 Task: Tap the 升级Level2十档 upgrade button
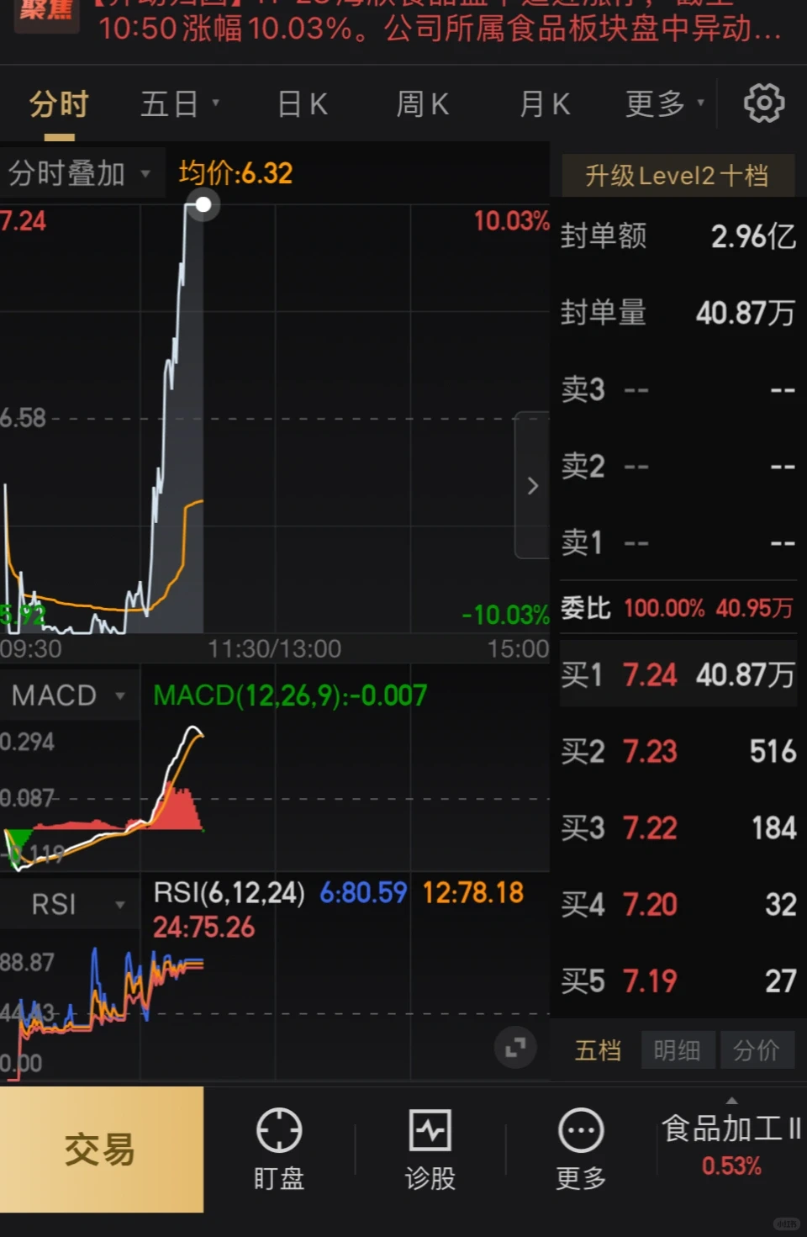[678, 175]
